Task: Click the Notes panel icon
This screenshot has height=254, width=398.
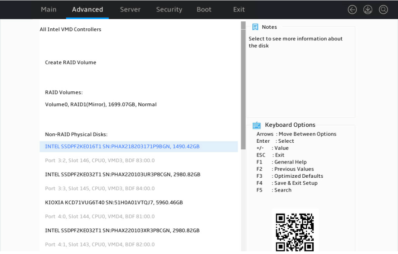Action: pos(255,27)
